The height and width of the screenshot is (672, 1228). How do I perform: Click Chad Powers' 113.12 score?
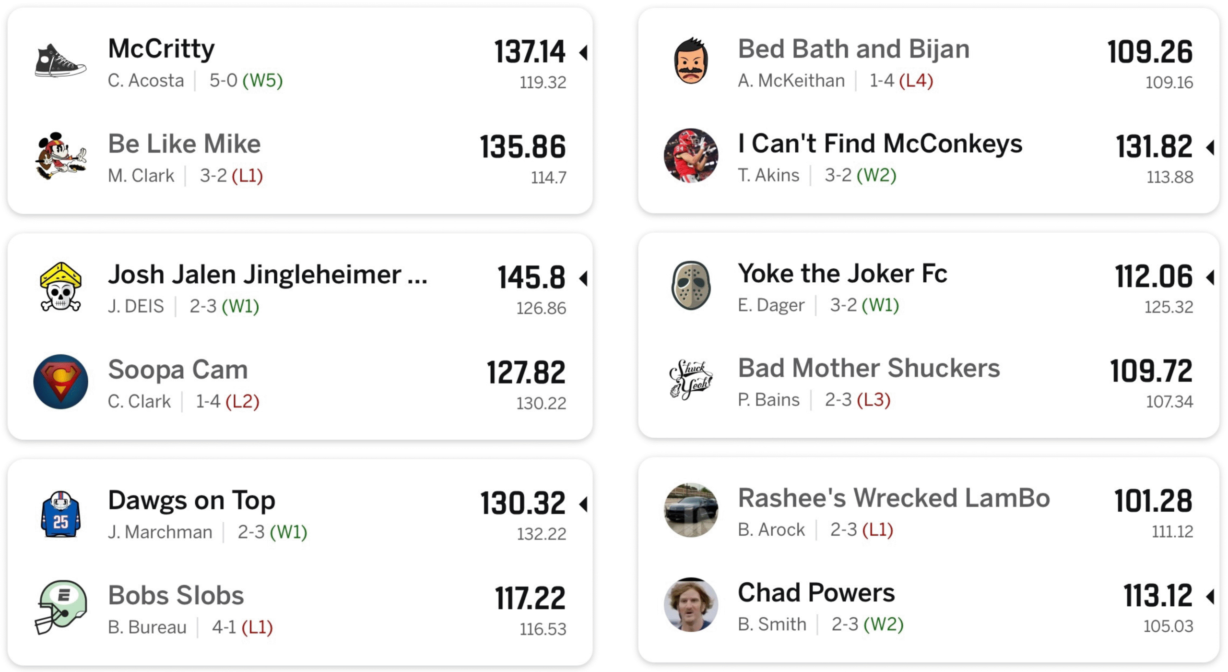coord(1158,596)
